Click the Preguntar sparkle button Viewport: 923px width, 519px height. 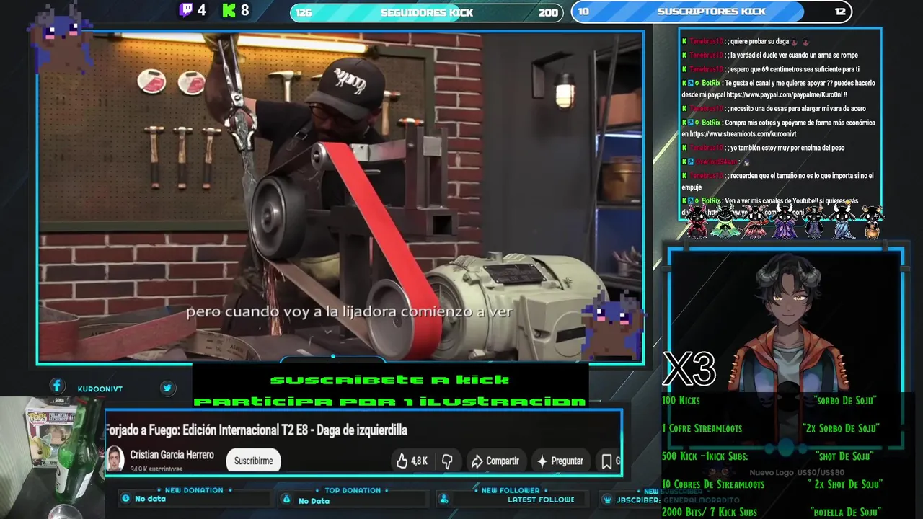point(560,461)
